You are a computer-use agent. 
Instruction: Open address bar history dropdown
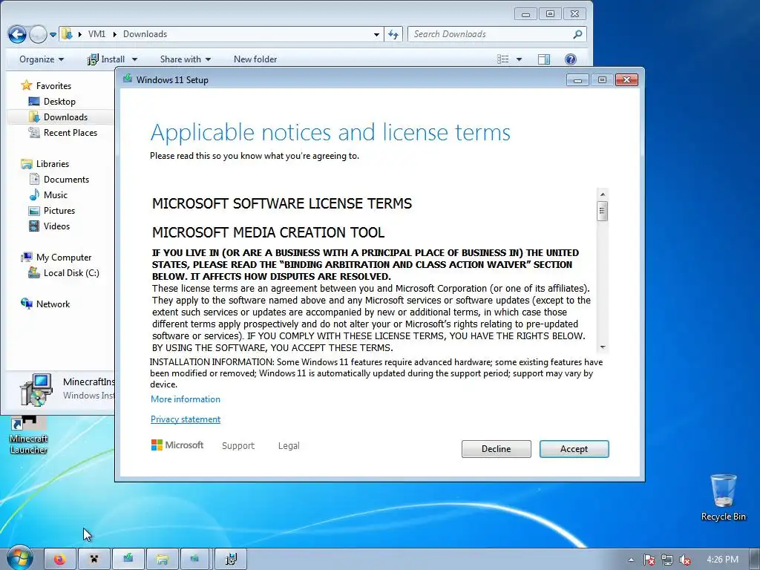tap(376, 34)
